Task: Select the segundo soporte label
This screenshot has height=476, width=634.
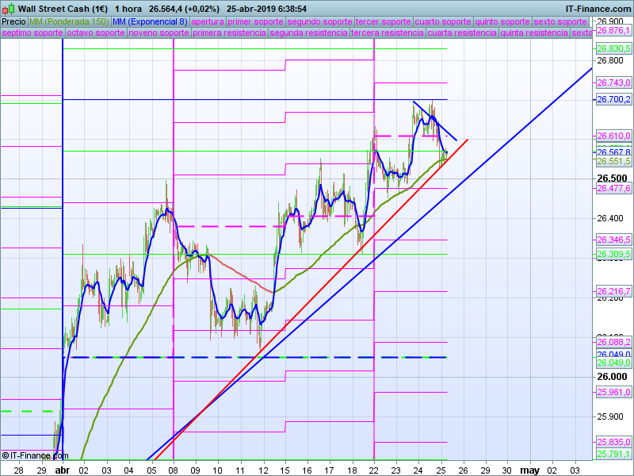Action: [319, 21]
